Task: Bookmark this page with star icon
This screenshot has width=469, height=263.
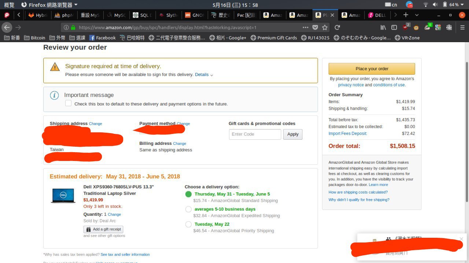Action: (x=325, y=27)
